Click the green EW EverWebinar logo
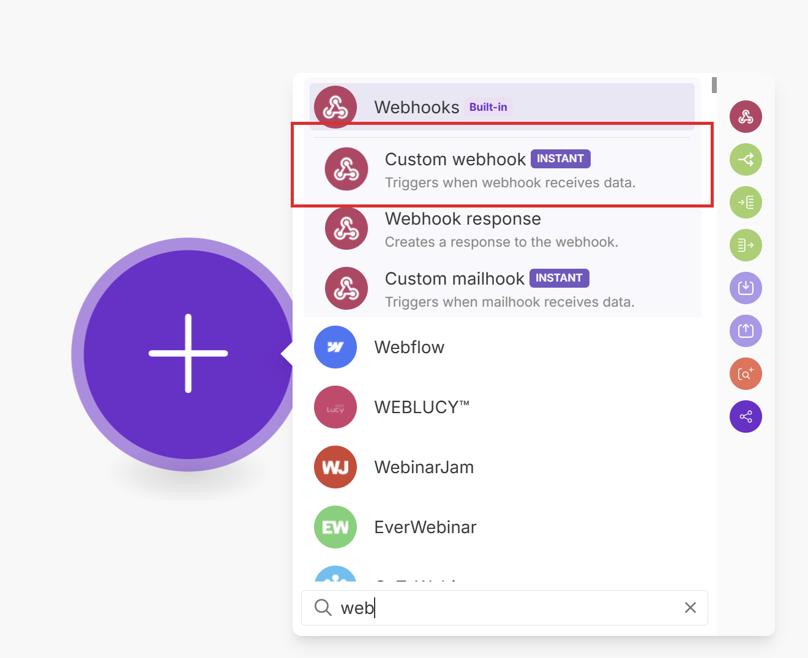This screenshot has height=658, width=808. (335, 527)
